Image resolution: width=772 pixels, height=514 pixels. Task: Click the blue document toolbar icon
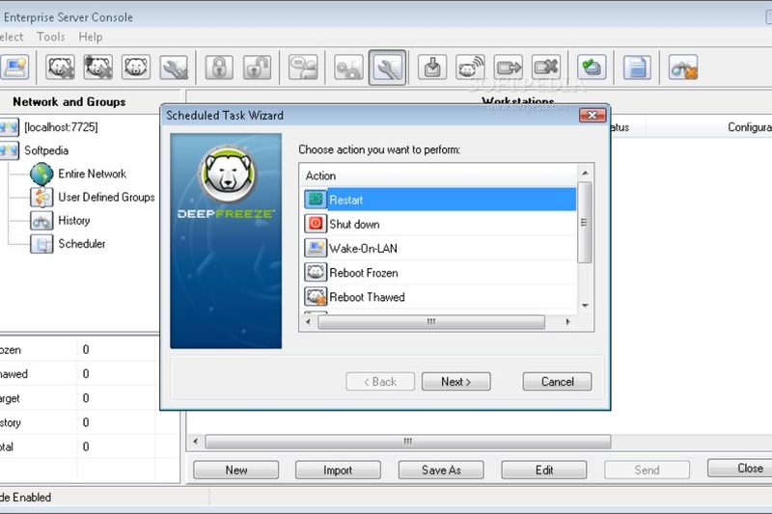click(x=637, y=68)
